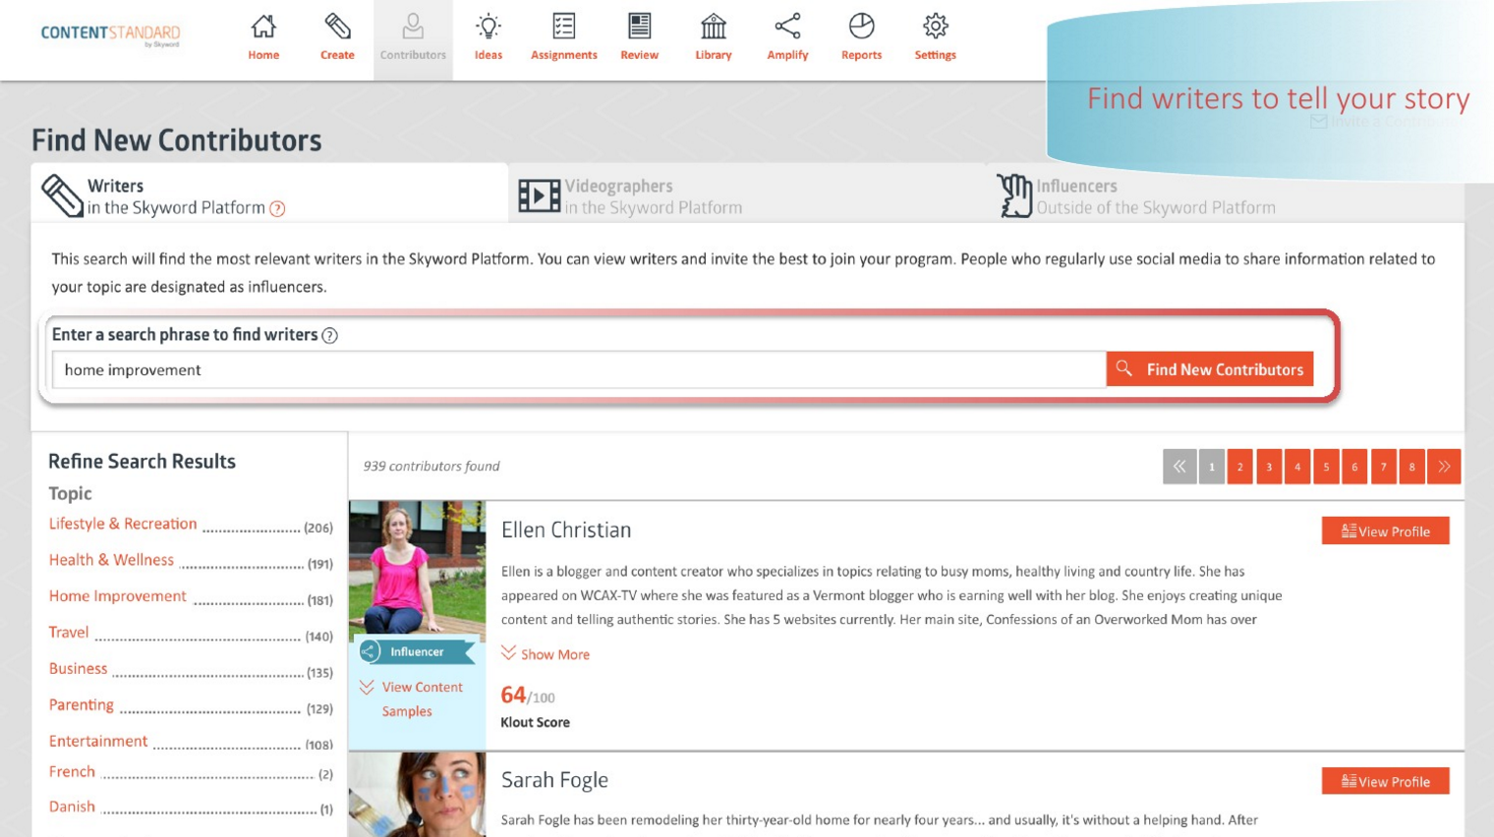The height and width of the screenshot is (837, 1494).
Task: Go to results page 4
Action: point(1297,467)
